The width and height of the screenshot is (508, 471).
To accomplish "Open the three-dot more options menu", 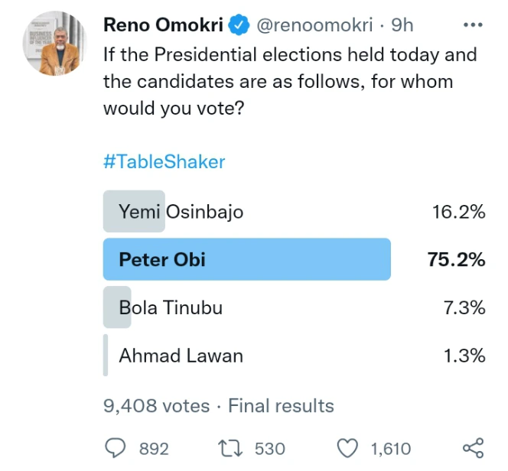I will (x=474, y=25).
